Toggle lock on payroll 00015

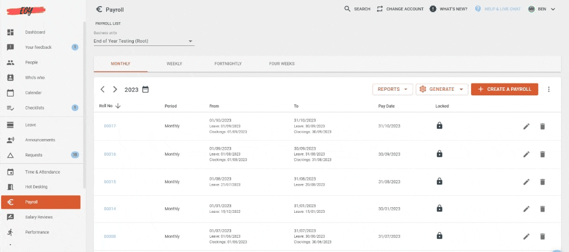click(439, 180)
